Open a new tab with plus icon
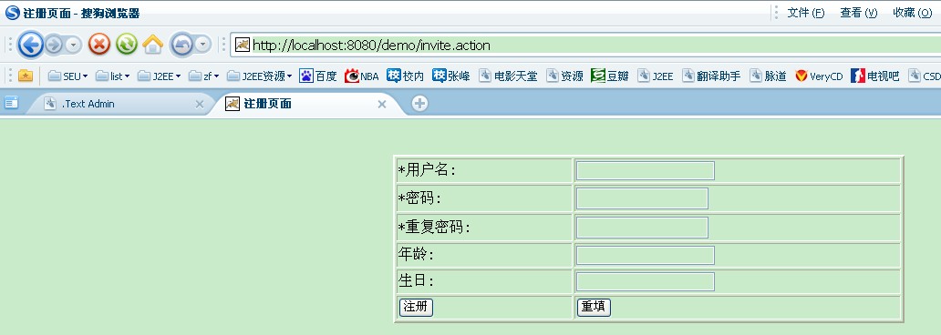Screen dimensions: 941x335 click(419, 104)
